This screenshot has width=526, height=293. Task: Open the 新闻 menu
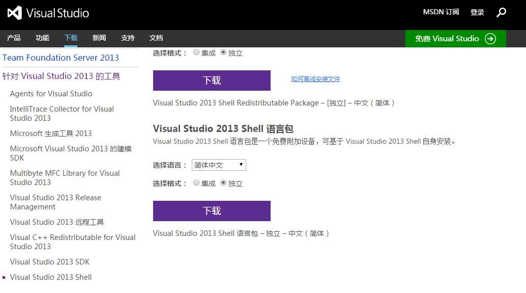coord(99,38)
